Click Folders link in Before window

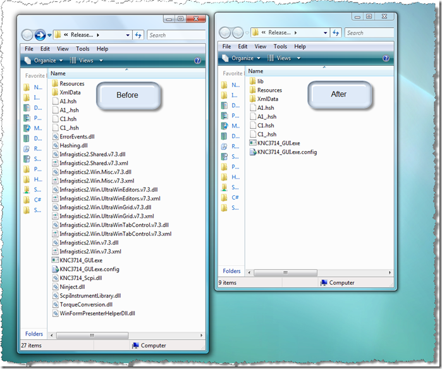tap(34, 334)
